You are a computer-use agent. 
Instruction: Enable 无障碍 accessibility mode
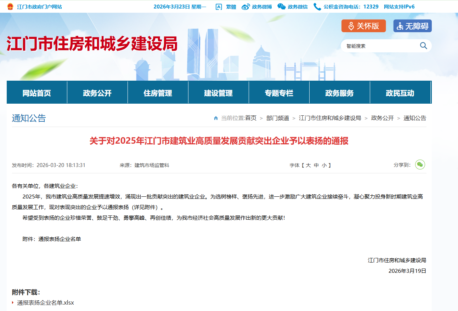coord(412,26)
